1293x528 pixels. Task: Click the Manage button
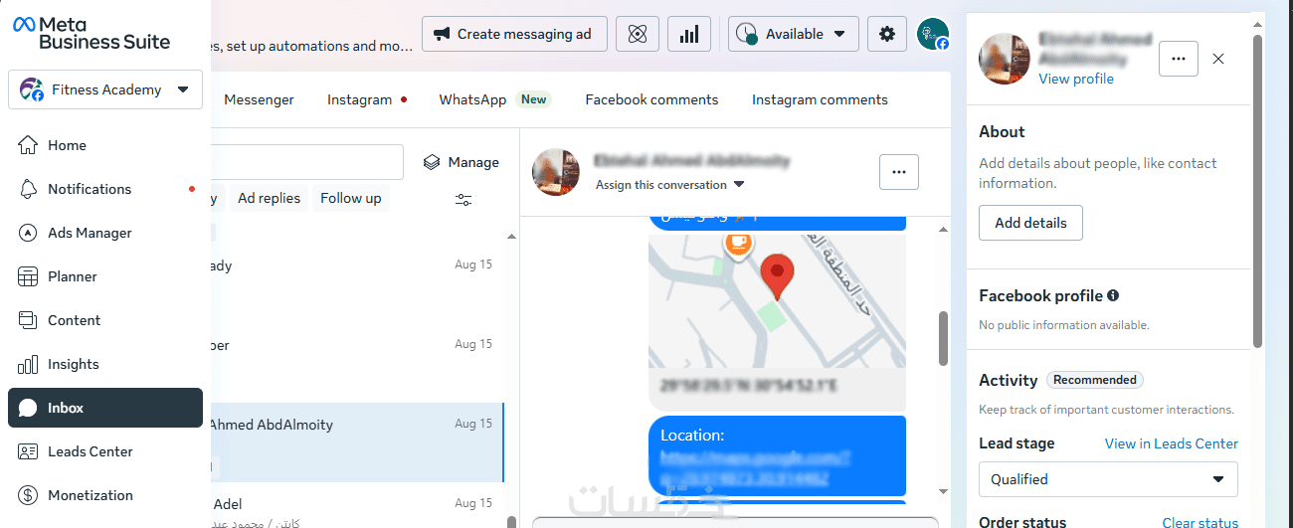click(x=462, y=162)
